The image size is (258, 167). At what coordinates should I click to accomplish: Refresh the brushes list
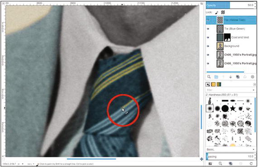(251, 163)
